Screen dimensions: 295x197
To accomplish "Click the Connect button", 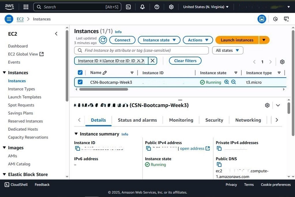I will 122,40.
